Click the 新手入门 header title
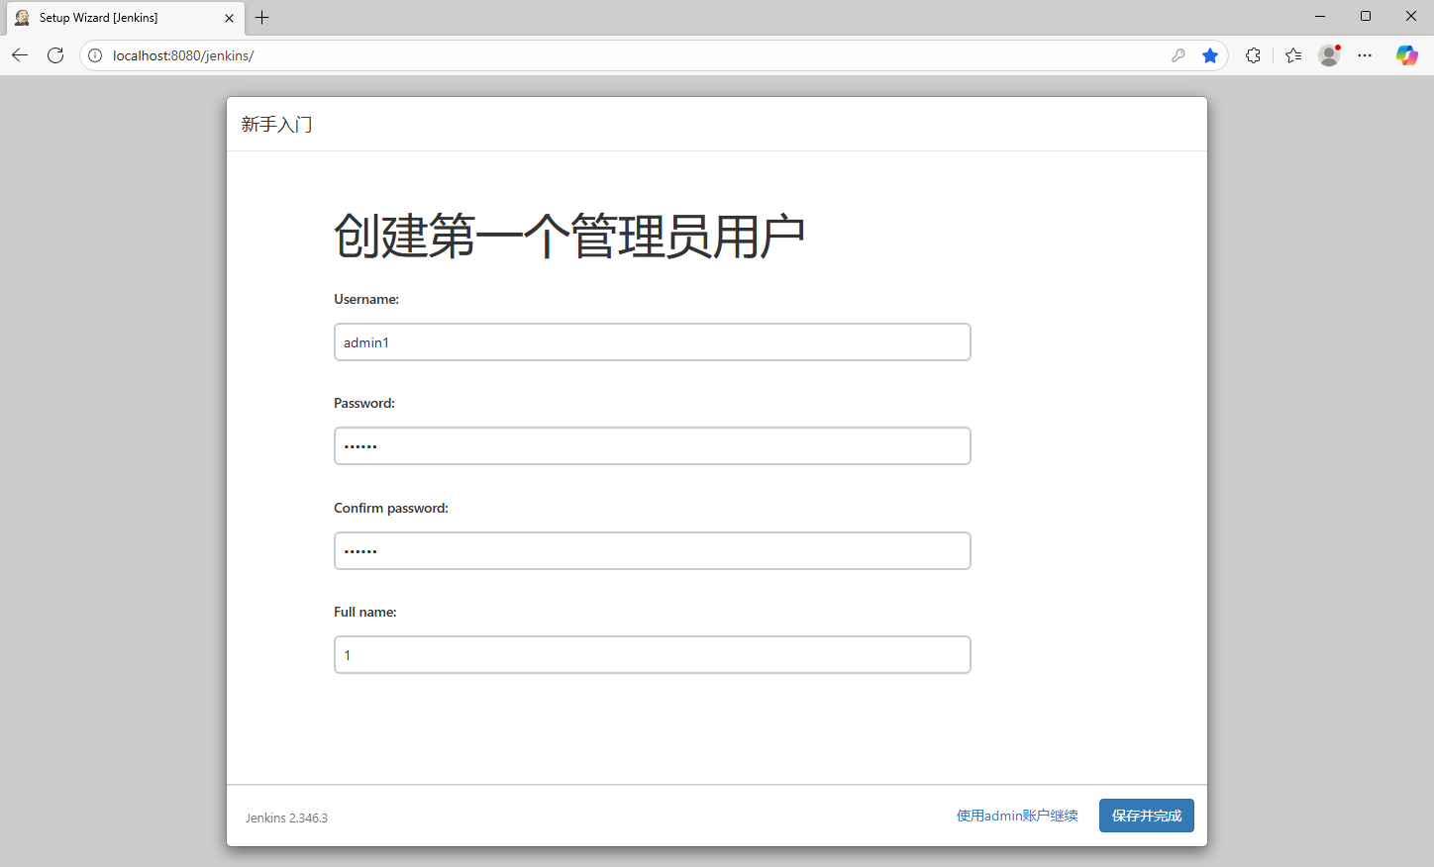Viewport: 1434px width, 867px height. click(277, 124)
